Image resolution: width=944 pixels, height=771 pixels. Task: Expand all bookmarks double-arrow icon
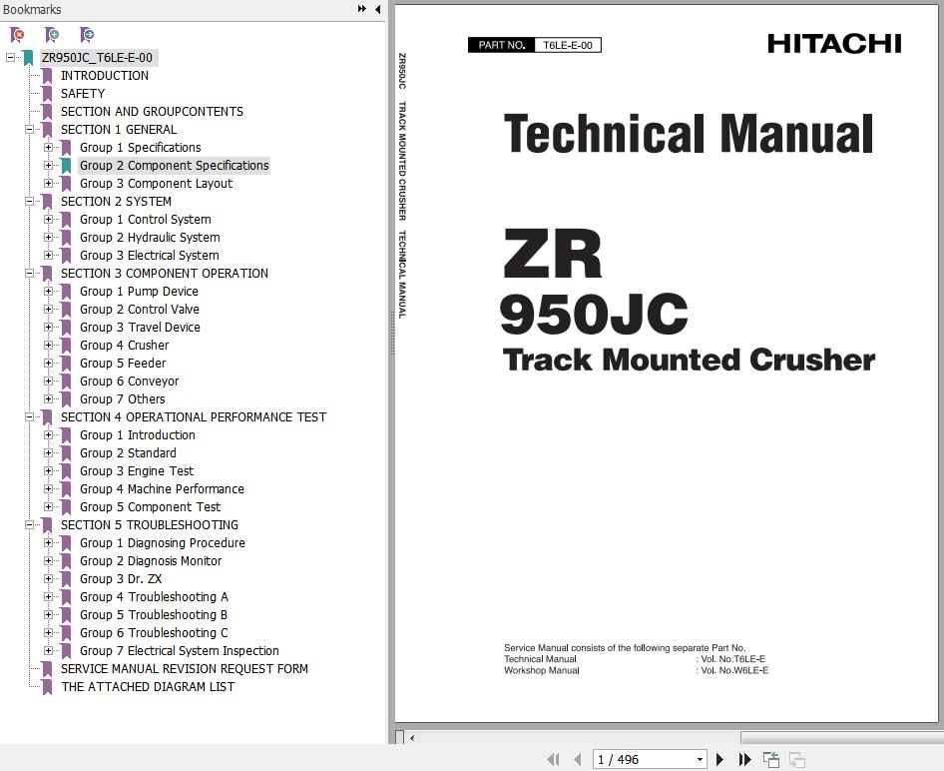pyautogui.click(x=361, y=9)
